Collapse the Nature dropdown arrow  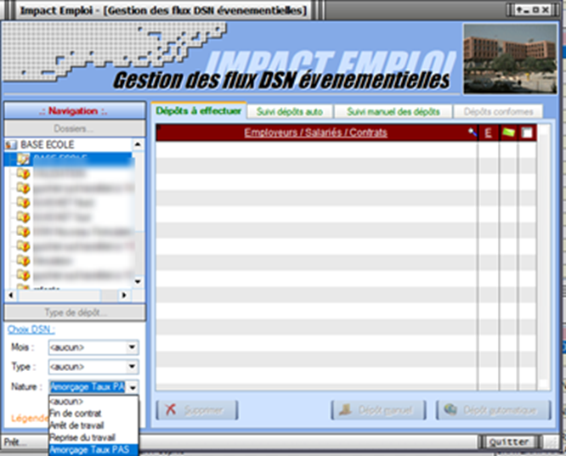point(133,387)
